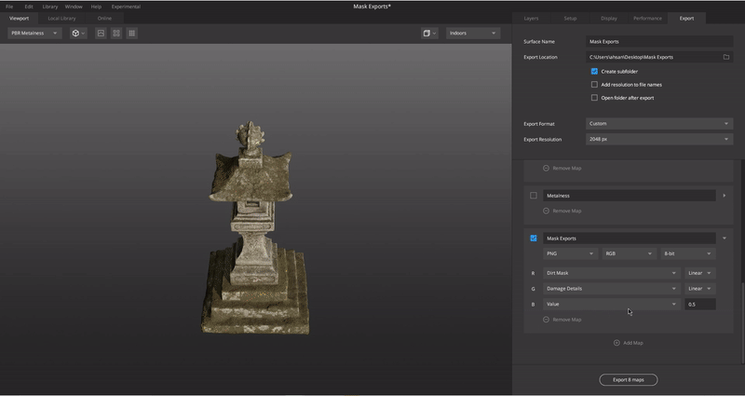Open the Dirt Mask channel dropdown
745x396 pixels.
[x=611, y=273]
